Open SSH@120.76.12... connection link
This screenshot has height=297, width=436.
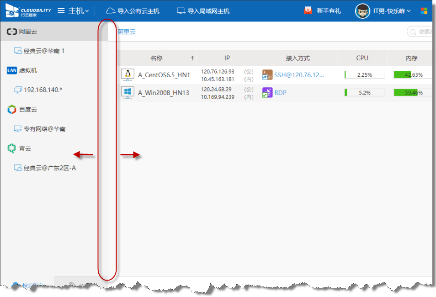pos(299,75)
